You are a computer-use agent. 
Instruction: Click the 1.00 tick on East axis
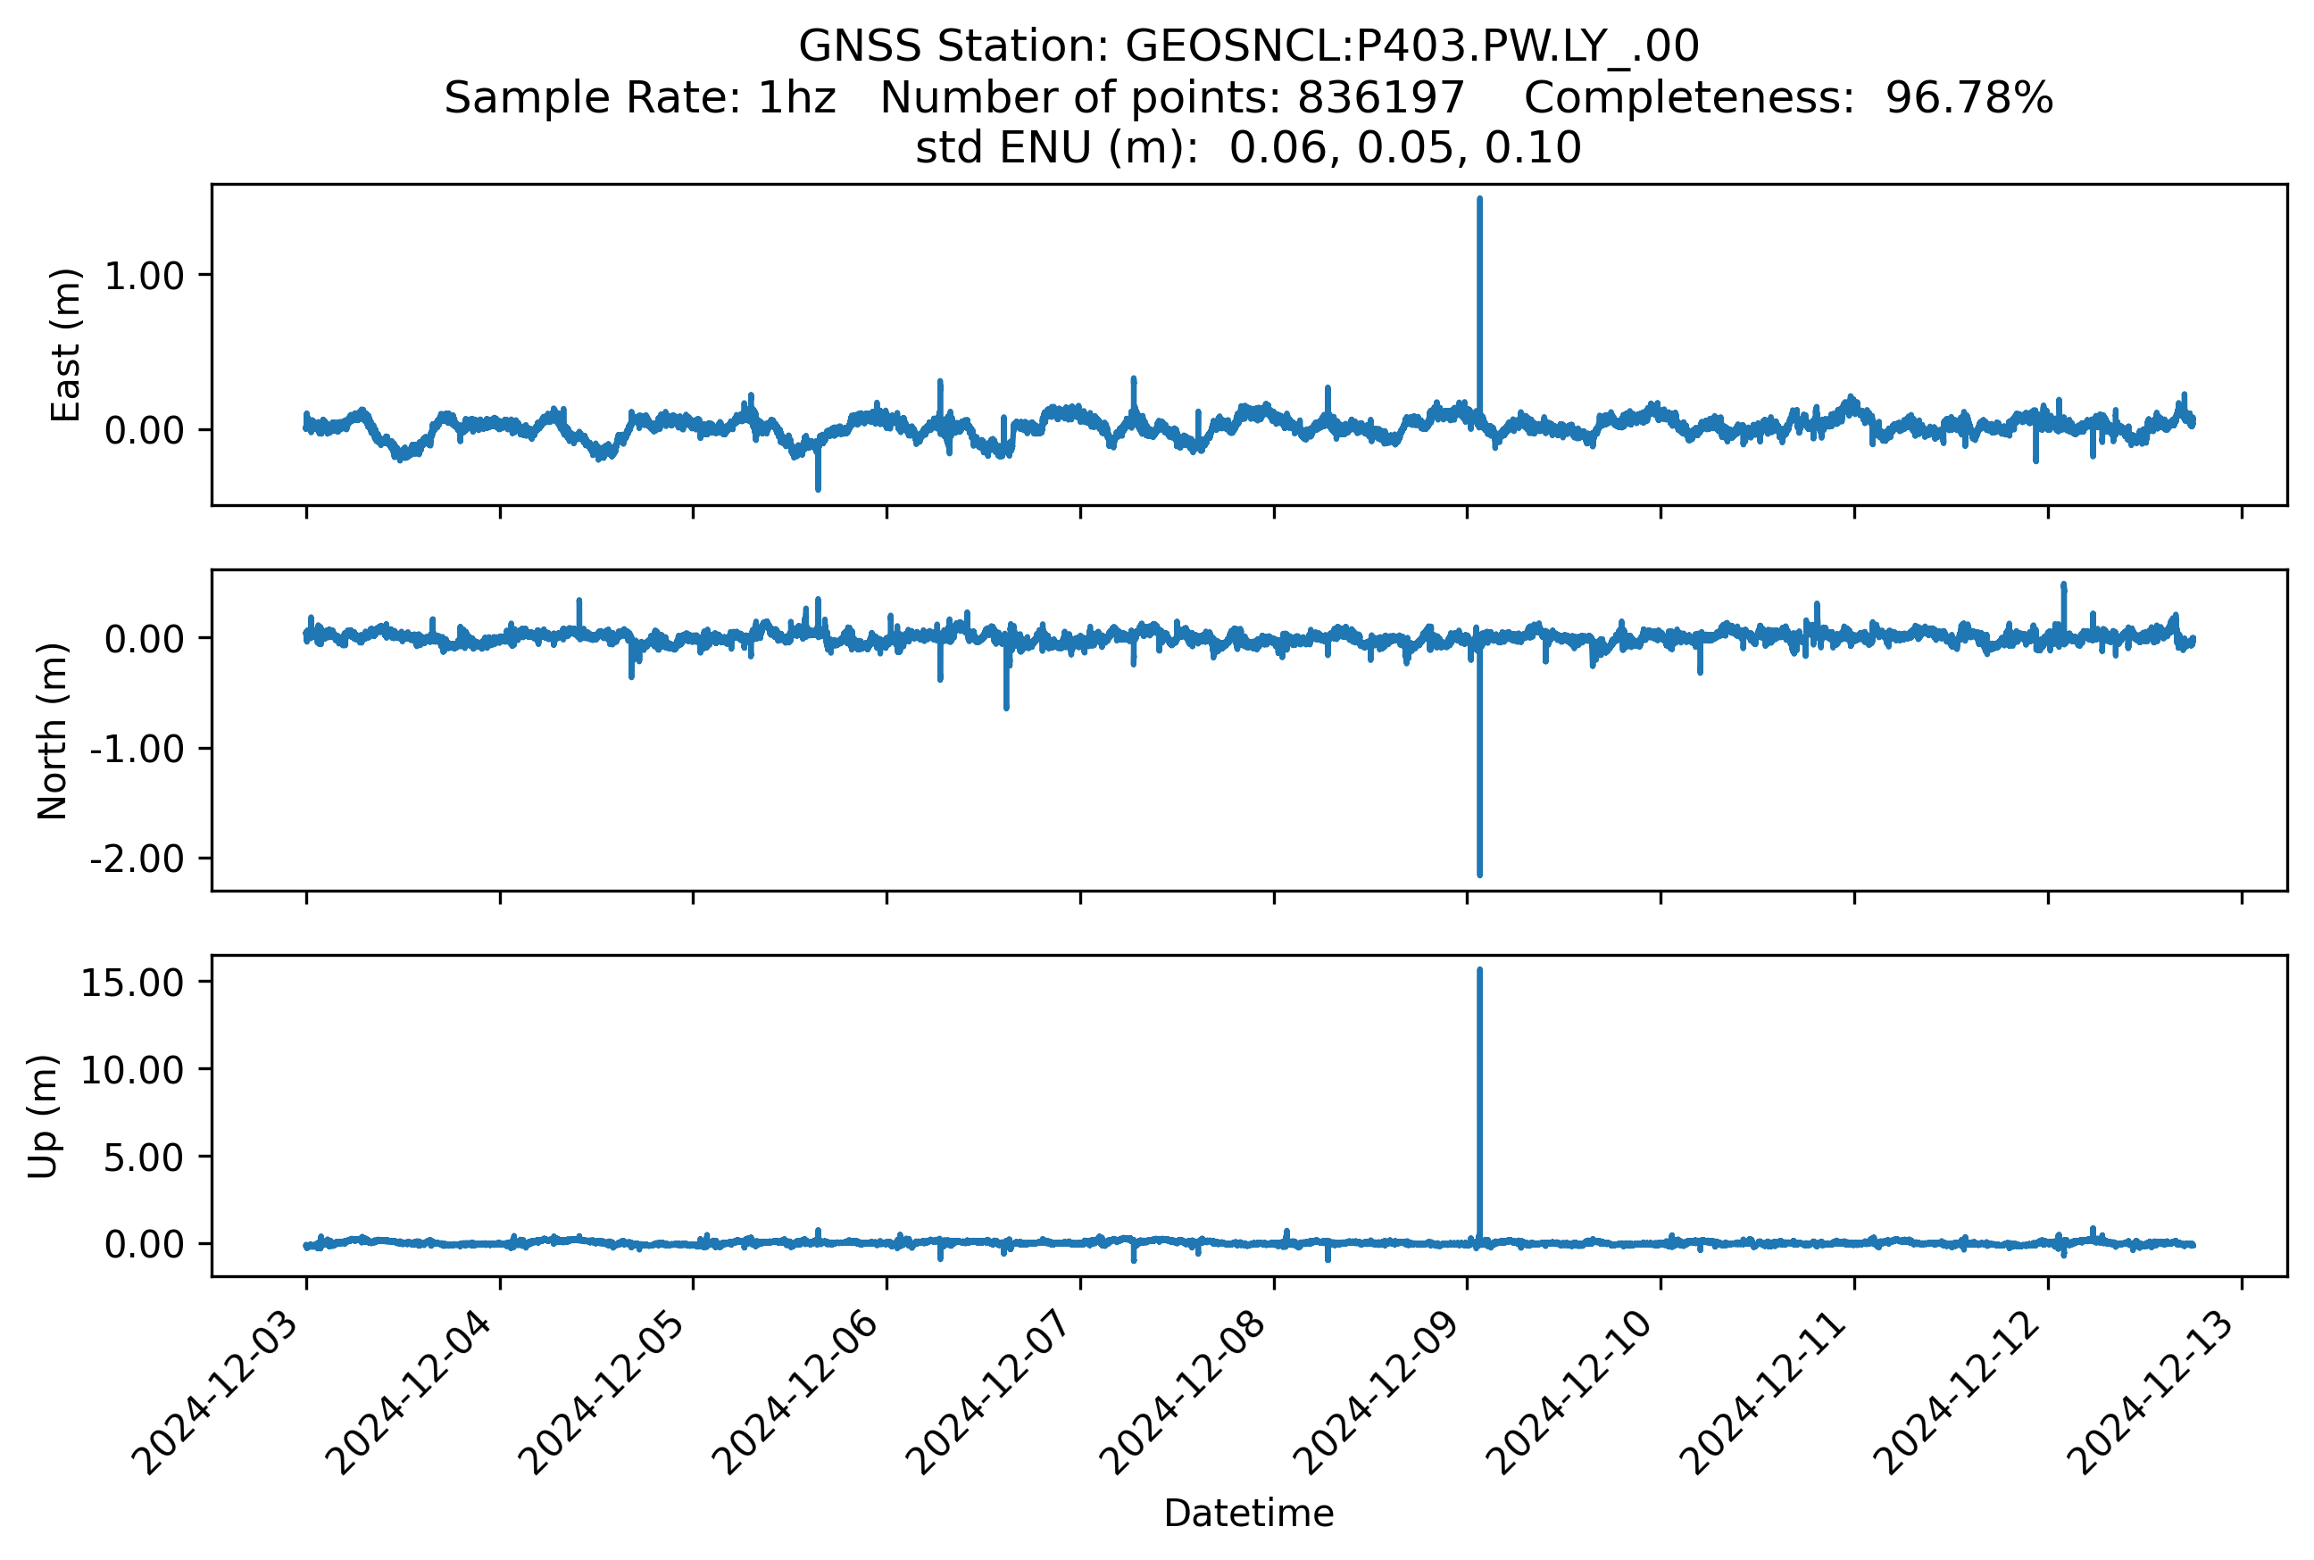coord(145,276)
